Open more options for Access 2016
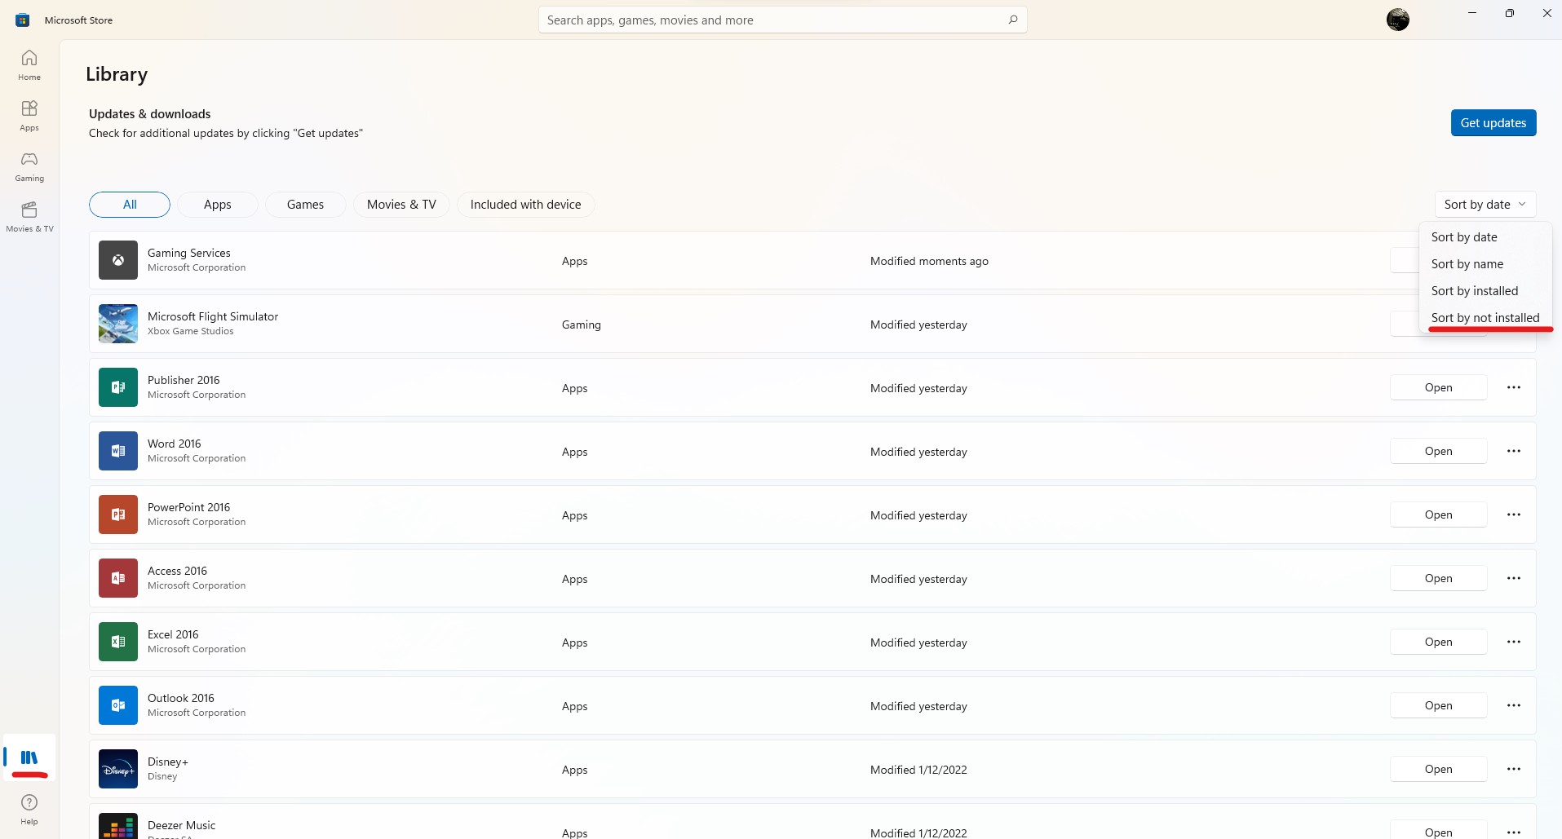This screenshot has width=1562, height=839. pyautogui.click(x=1514, y=578)
